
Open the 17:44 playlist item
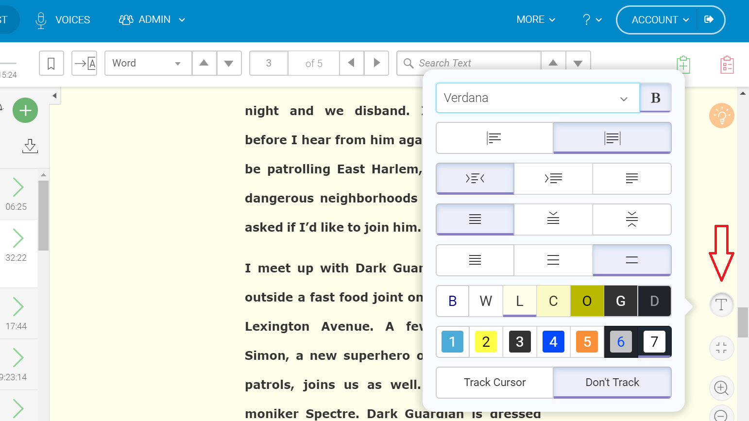coord(18,314)
